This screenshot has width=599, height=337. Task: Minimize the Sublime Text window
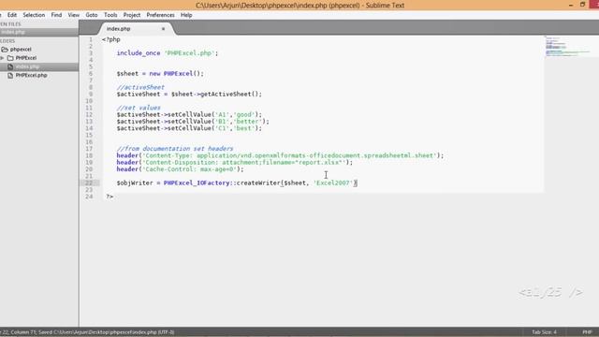571,5
